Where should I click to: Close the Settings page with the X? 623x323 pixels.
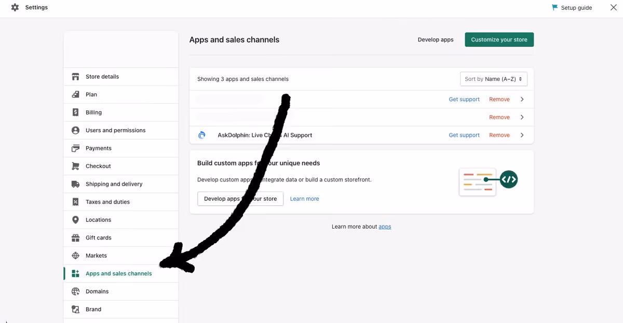pyautogui.click(x=613, y=8)
